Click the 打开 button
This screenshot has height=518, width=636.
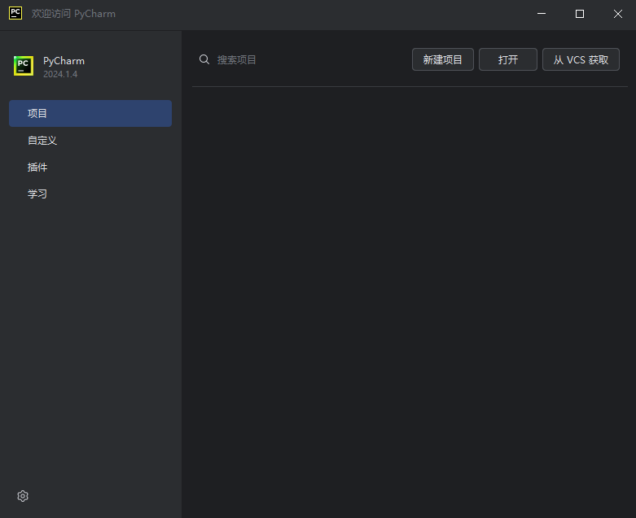(x=508, y=59)
